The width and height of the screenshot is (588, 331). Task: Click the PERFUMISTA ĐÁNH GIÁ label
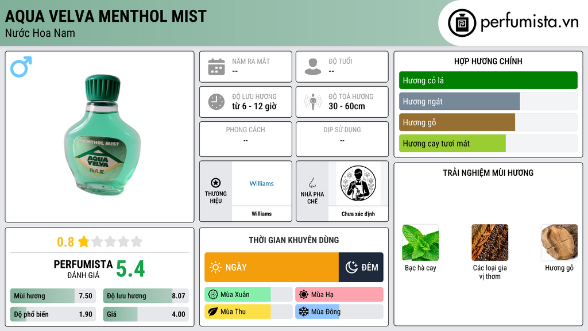pos(83,269)
